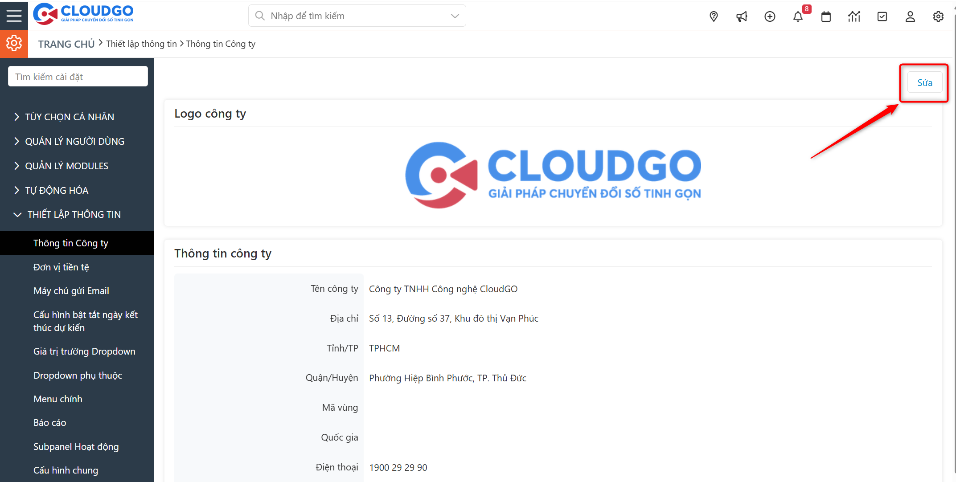Open the analytics chart icon
This screenshot has height=482, width=956.
854,16
